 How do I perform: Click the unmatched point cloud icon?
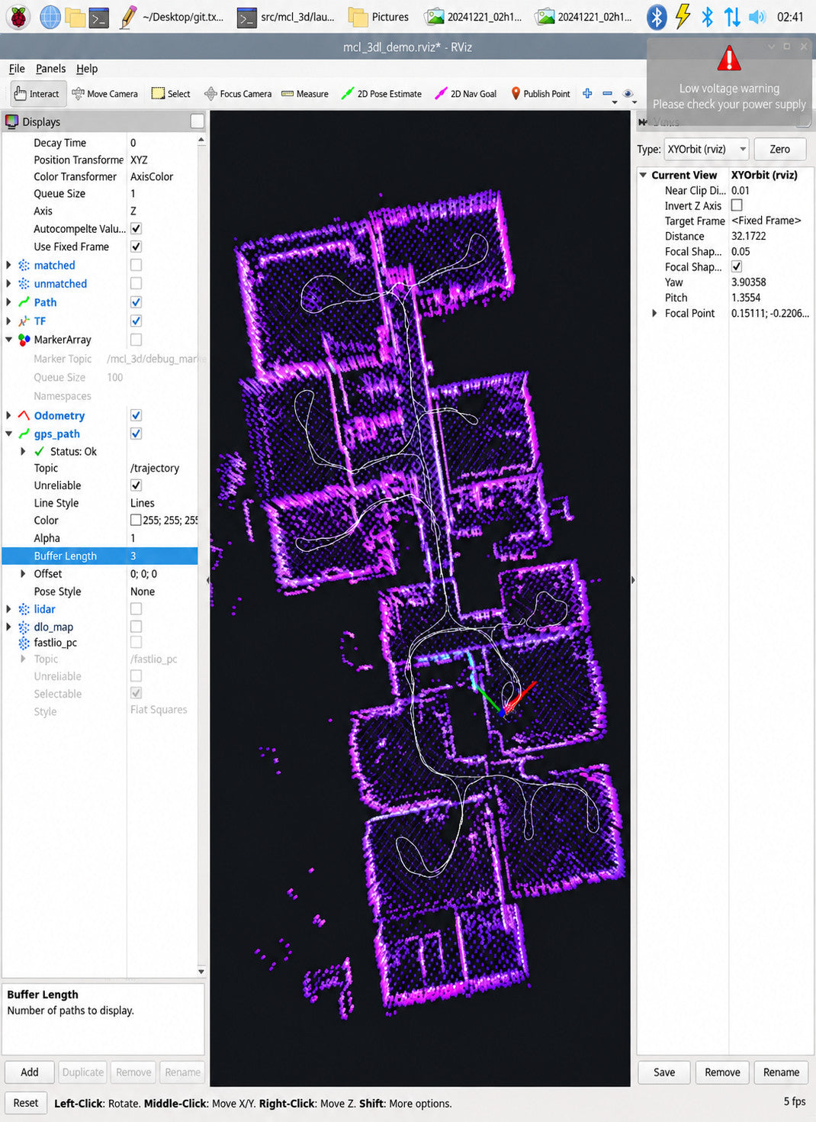click(24, 284)
